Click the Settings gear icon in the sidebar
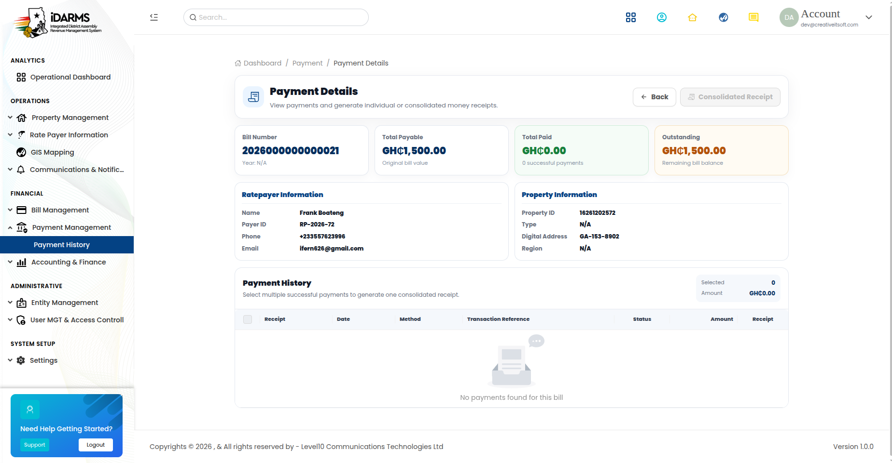 (21, 360)
